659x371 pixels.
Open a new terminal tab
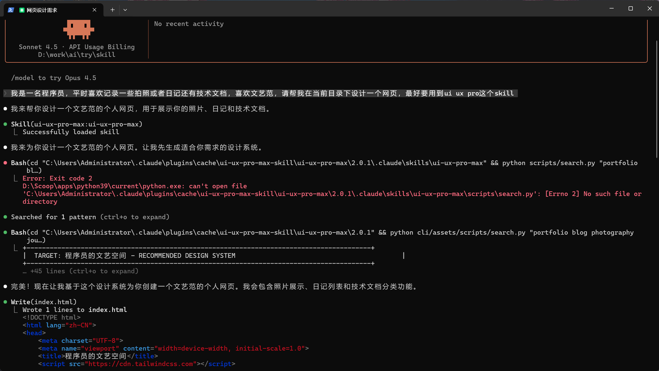pos(112,10)
